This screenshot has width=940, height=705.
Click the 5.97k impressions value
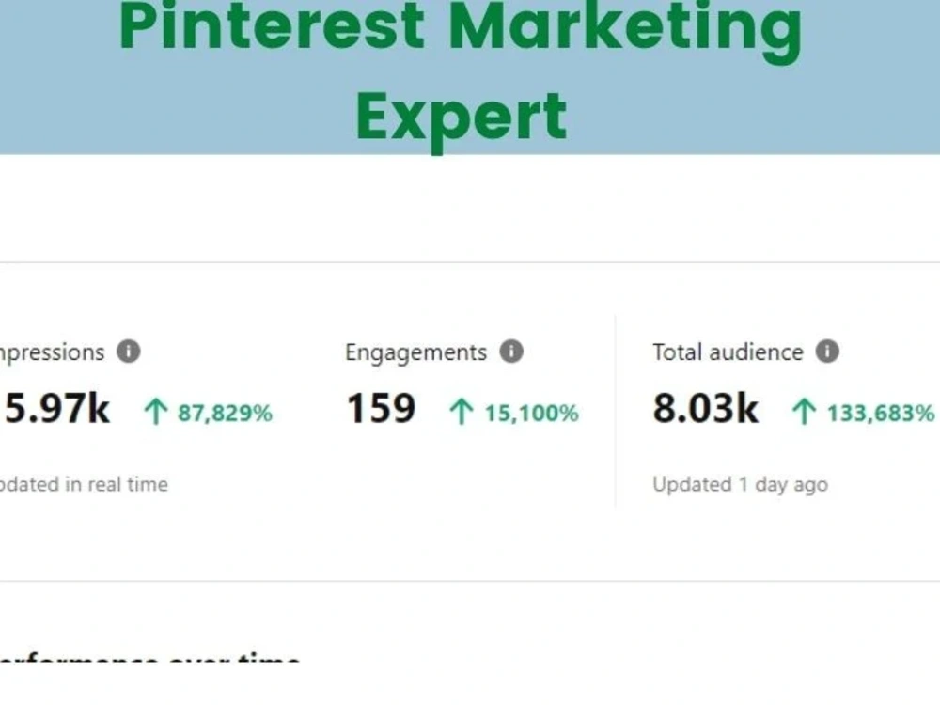56,409
